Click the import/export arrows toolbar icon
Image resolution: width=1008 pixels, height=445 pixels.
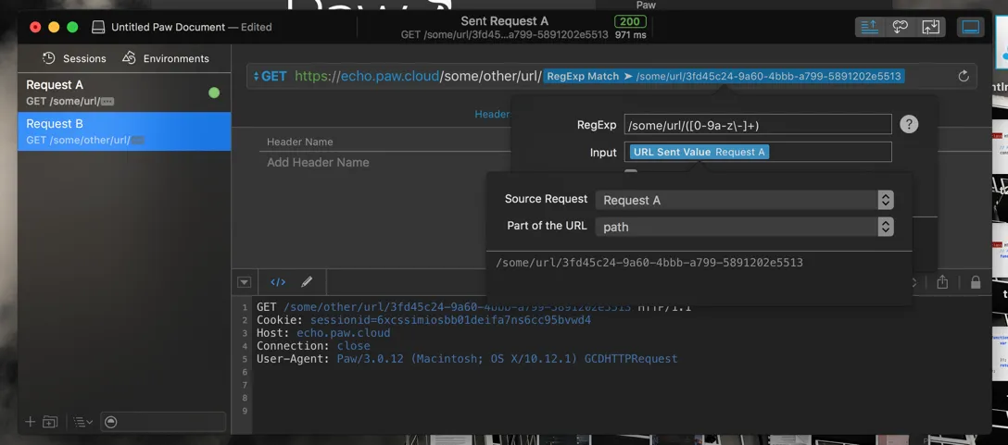click(x=930, y=27)
